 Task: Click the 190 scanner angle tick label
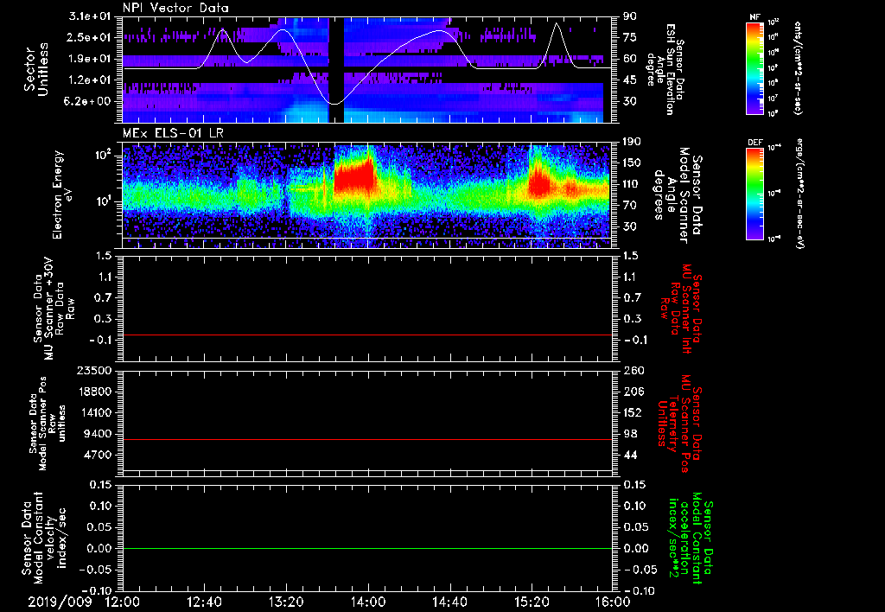tap(633, 142)
